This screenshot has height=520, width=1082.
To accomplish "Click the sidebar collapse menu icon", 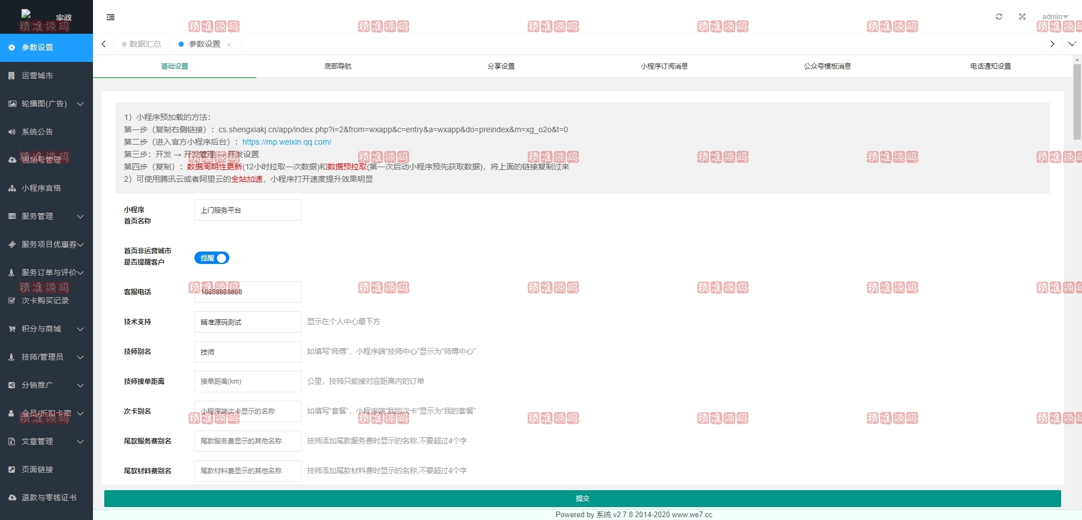I will point(110,17).
